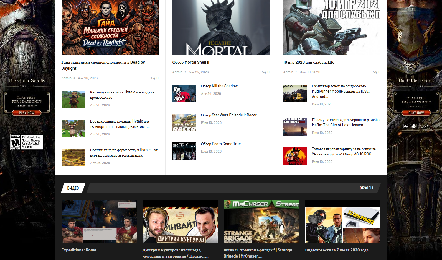
Task: Open the 'Expeditions: Rome' video title
Action: (x=79, y=250)
